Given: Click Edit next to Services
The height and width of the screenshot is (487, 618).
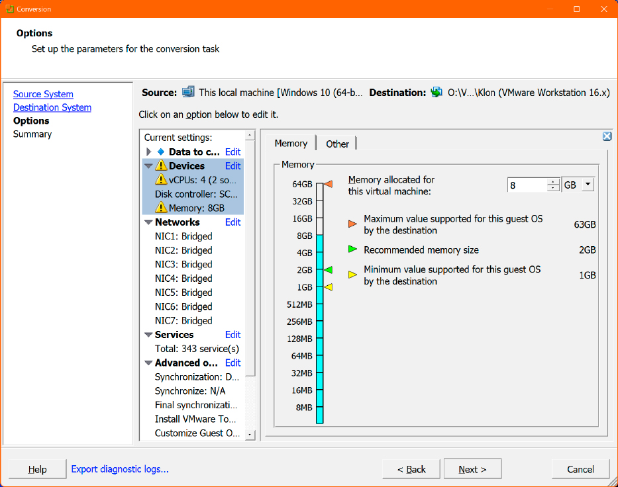Looking at the screenshot, I should pyautogui.click(x=232, y=335).
